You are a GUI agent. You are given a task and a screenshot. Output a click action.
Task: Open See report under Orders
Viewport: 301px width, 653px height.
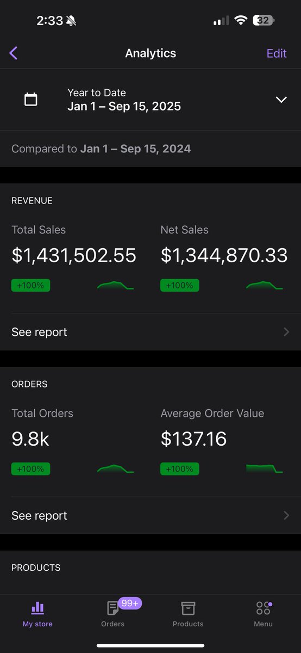point(150,515)
